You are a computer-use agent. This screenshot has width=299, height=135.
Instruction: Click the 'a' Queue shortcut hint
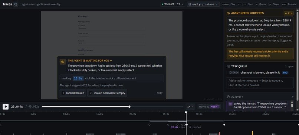261,4
